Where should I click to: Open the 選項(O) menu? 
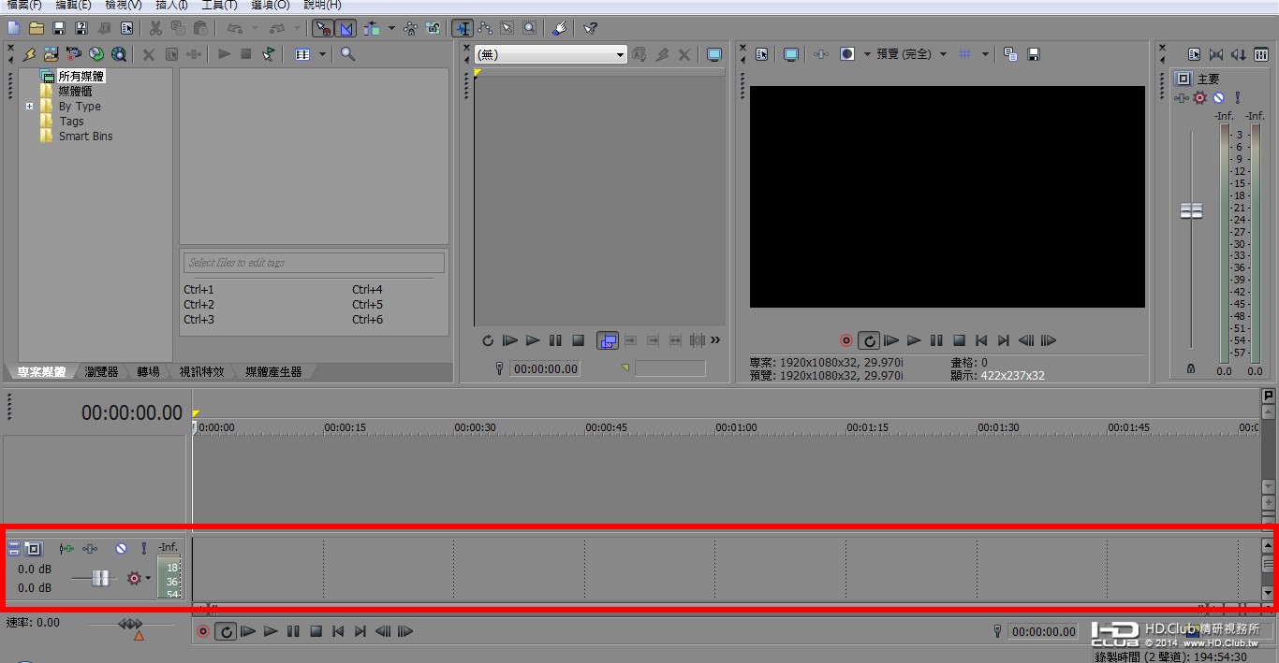point(271,6)
